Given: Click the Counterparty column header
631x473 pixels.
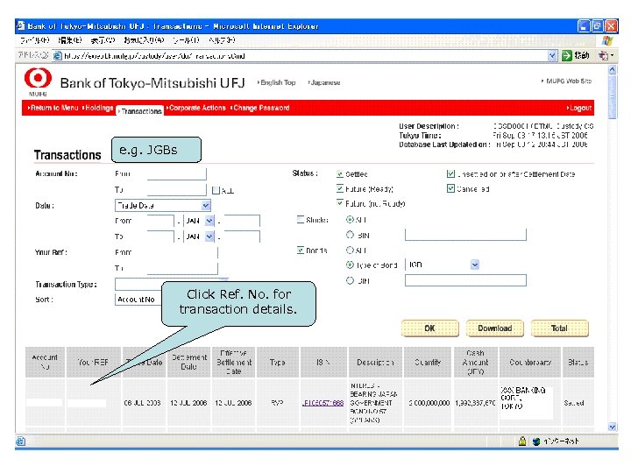Looking at the screenshot, I should (529, 362).
